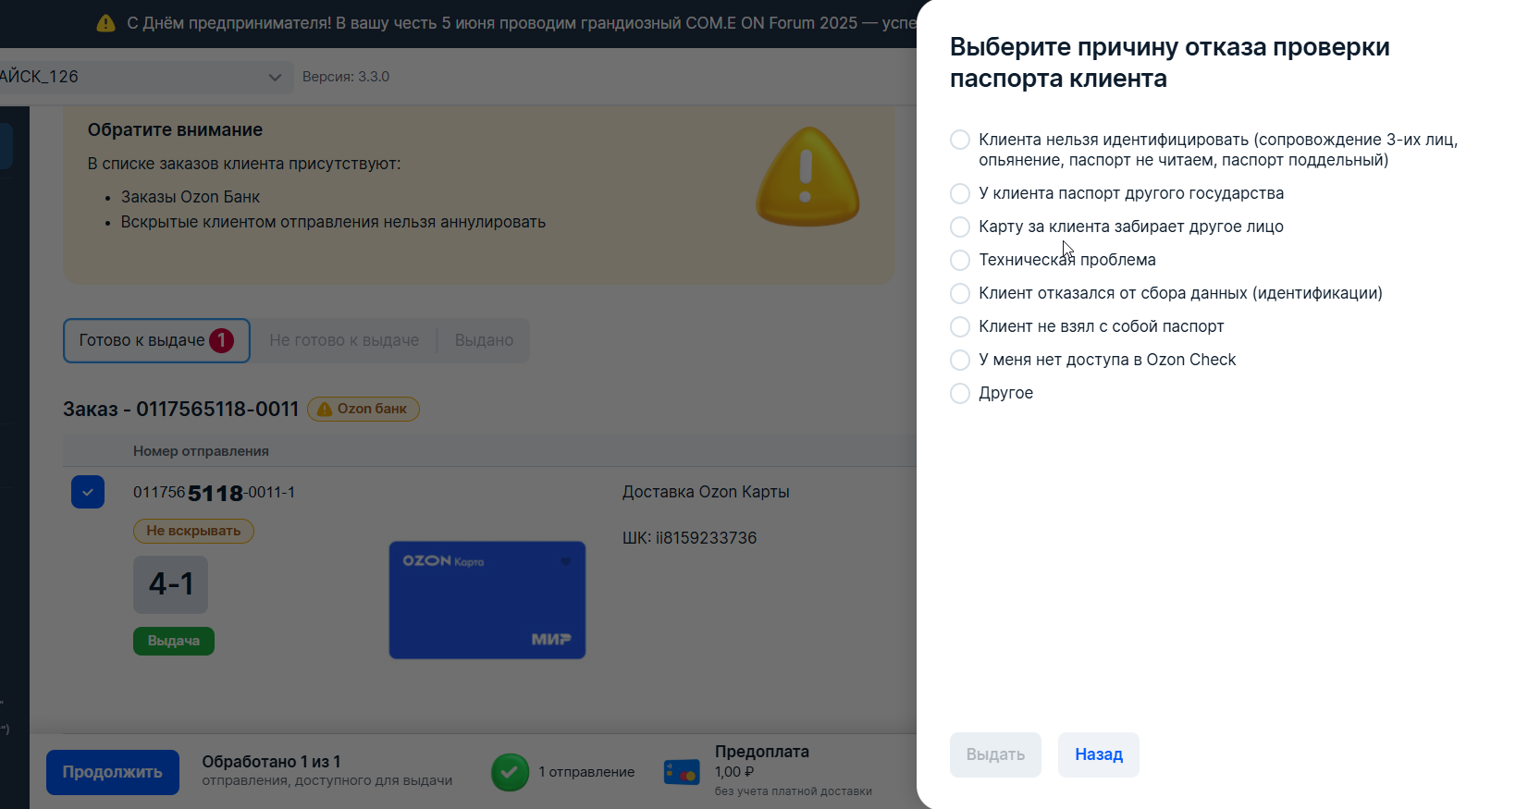Click the 'Номер отправления' column header
Image resolution: width=1528 pixels, height=809 pixels.
tap(201, 451)
